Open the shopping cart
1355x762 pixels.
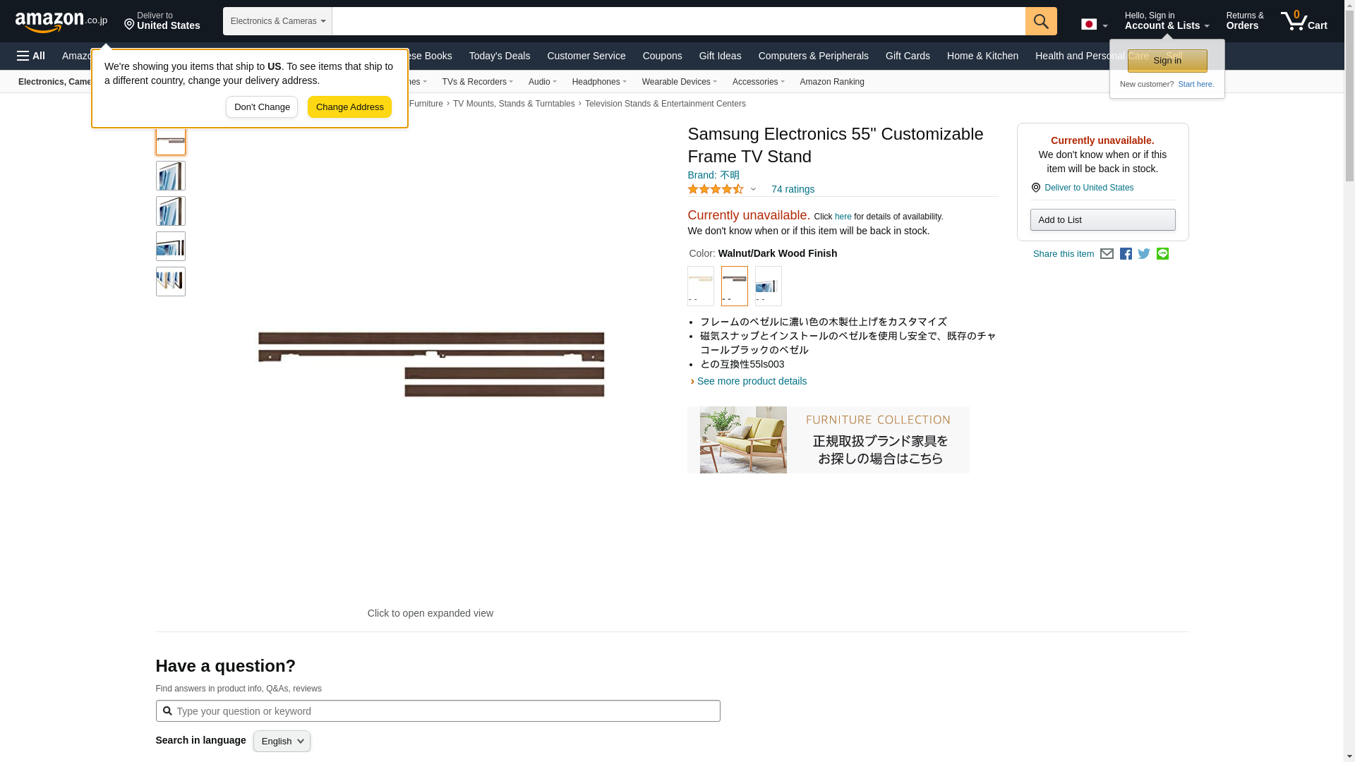[x=1304, y=21]
